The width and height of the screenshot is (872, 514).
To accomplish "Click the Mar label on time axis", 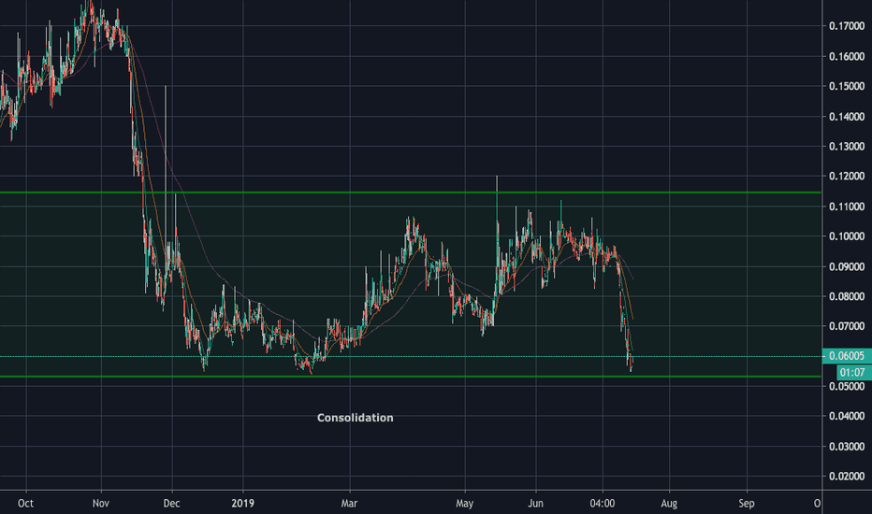I will pos(349,504).
